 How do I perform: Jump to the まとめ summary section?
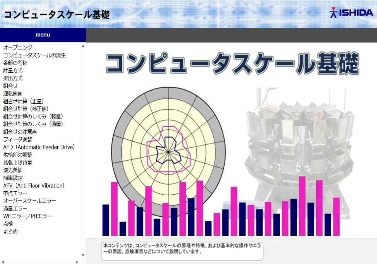pyautogui.click(x=10, y=231)
